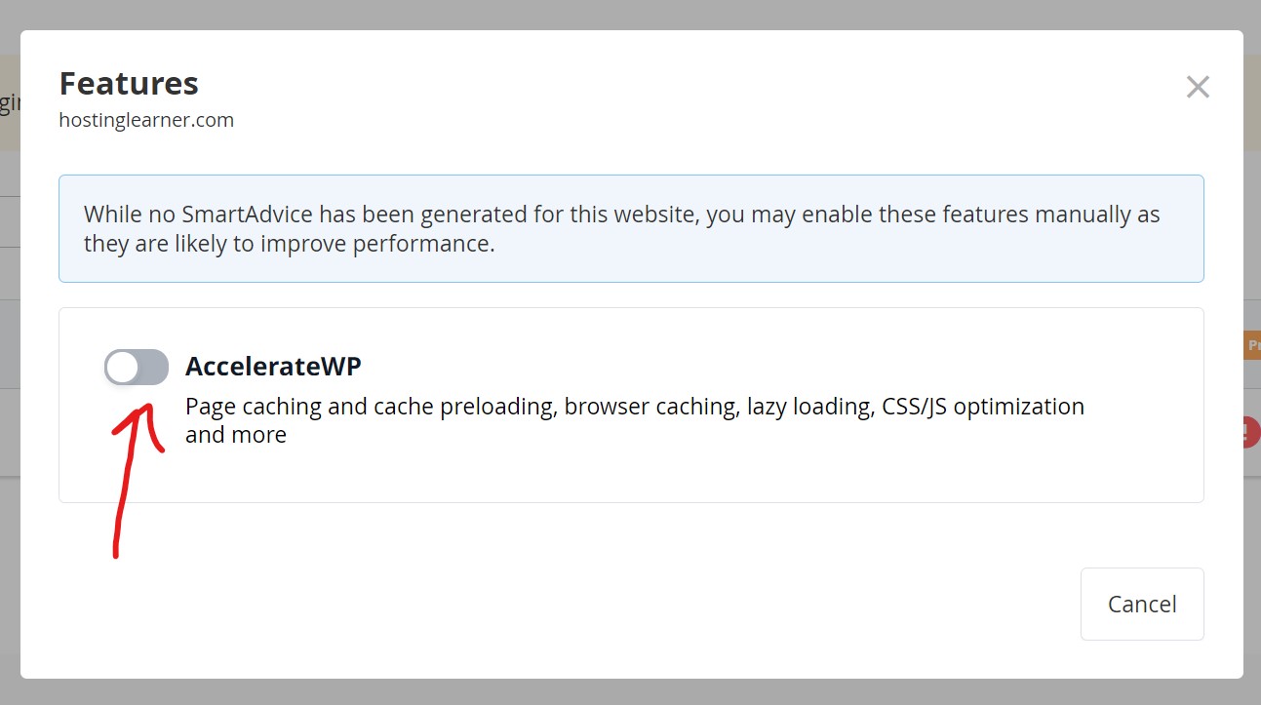Close the Features dialog with X icon

click(1198, 87)
